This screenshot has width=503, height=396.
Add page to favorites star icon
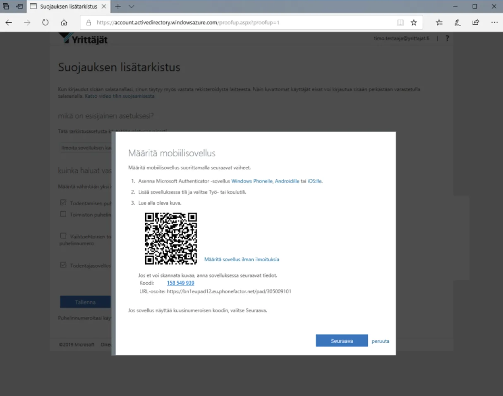tap(413, 23)
